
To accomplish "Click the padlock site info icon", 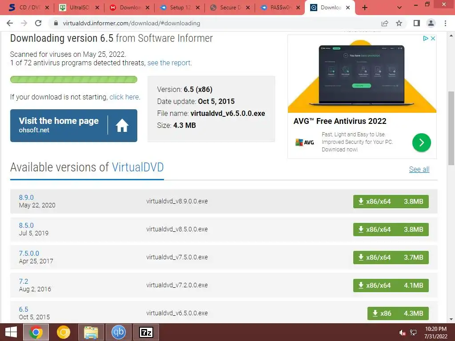I will tap(56, 23).
